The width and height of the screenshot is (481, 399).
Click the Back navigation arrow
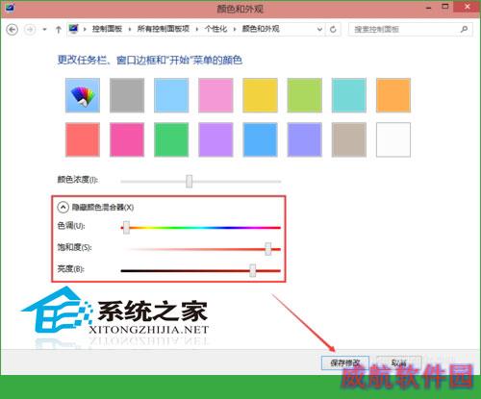coord(13,30)
